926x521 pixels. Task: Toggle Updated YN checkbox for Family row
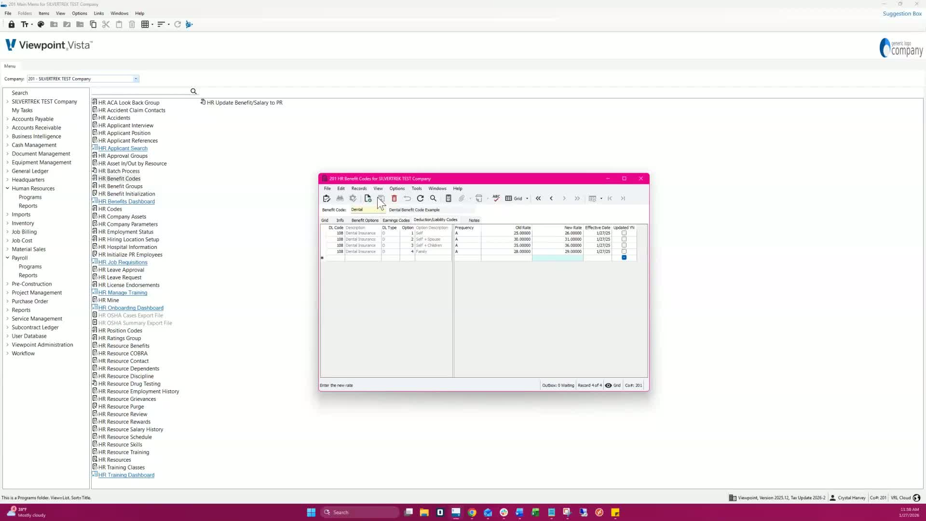pos(624,251)
